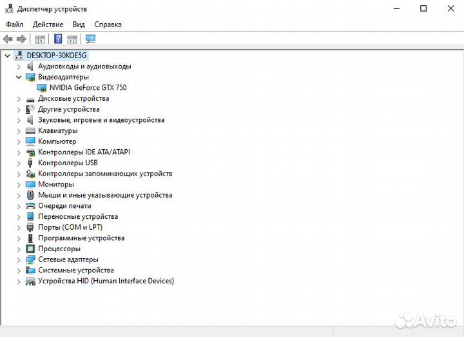
Task: Click the computer icon beside DESKTOP-30KOE5G
Action: point(19,55)
